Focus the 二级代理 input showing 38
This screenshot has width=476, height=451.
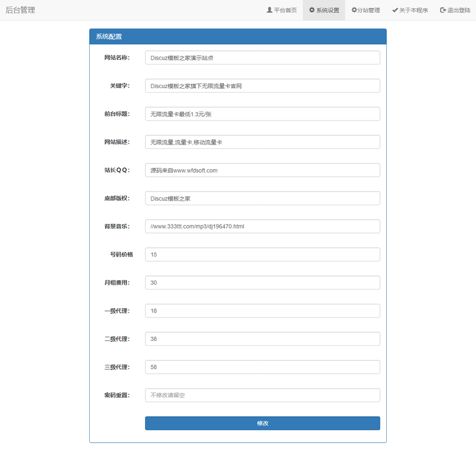[x=262, y=339]
